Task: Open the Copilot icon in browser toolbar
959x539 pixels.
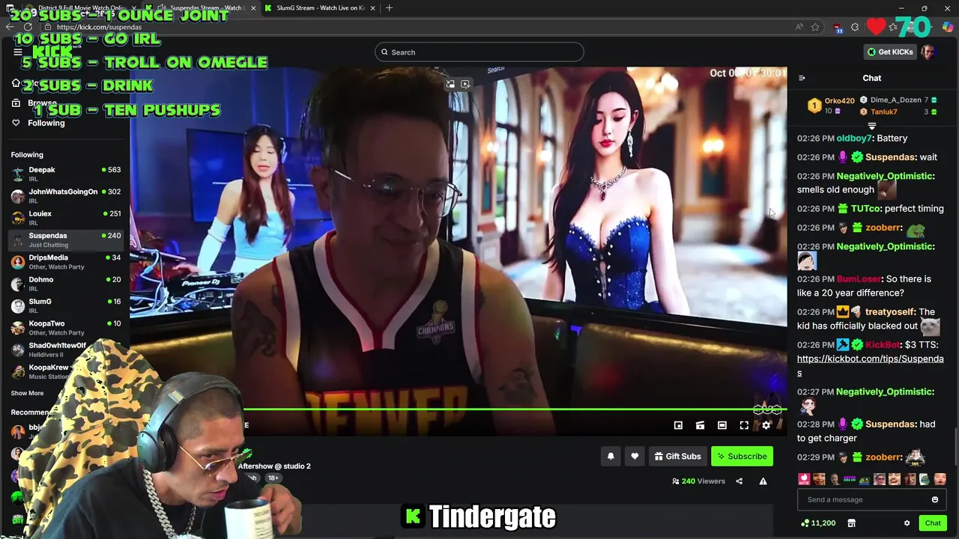Action: [x=948, y=27]
